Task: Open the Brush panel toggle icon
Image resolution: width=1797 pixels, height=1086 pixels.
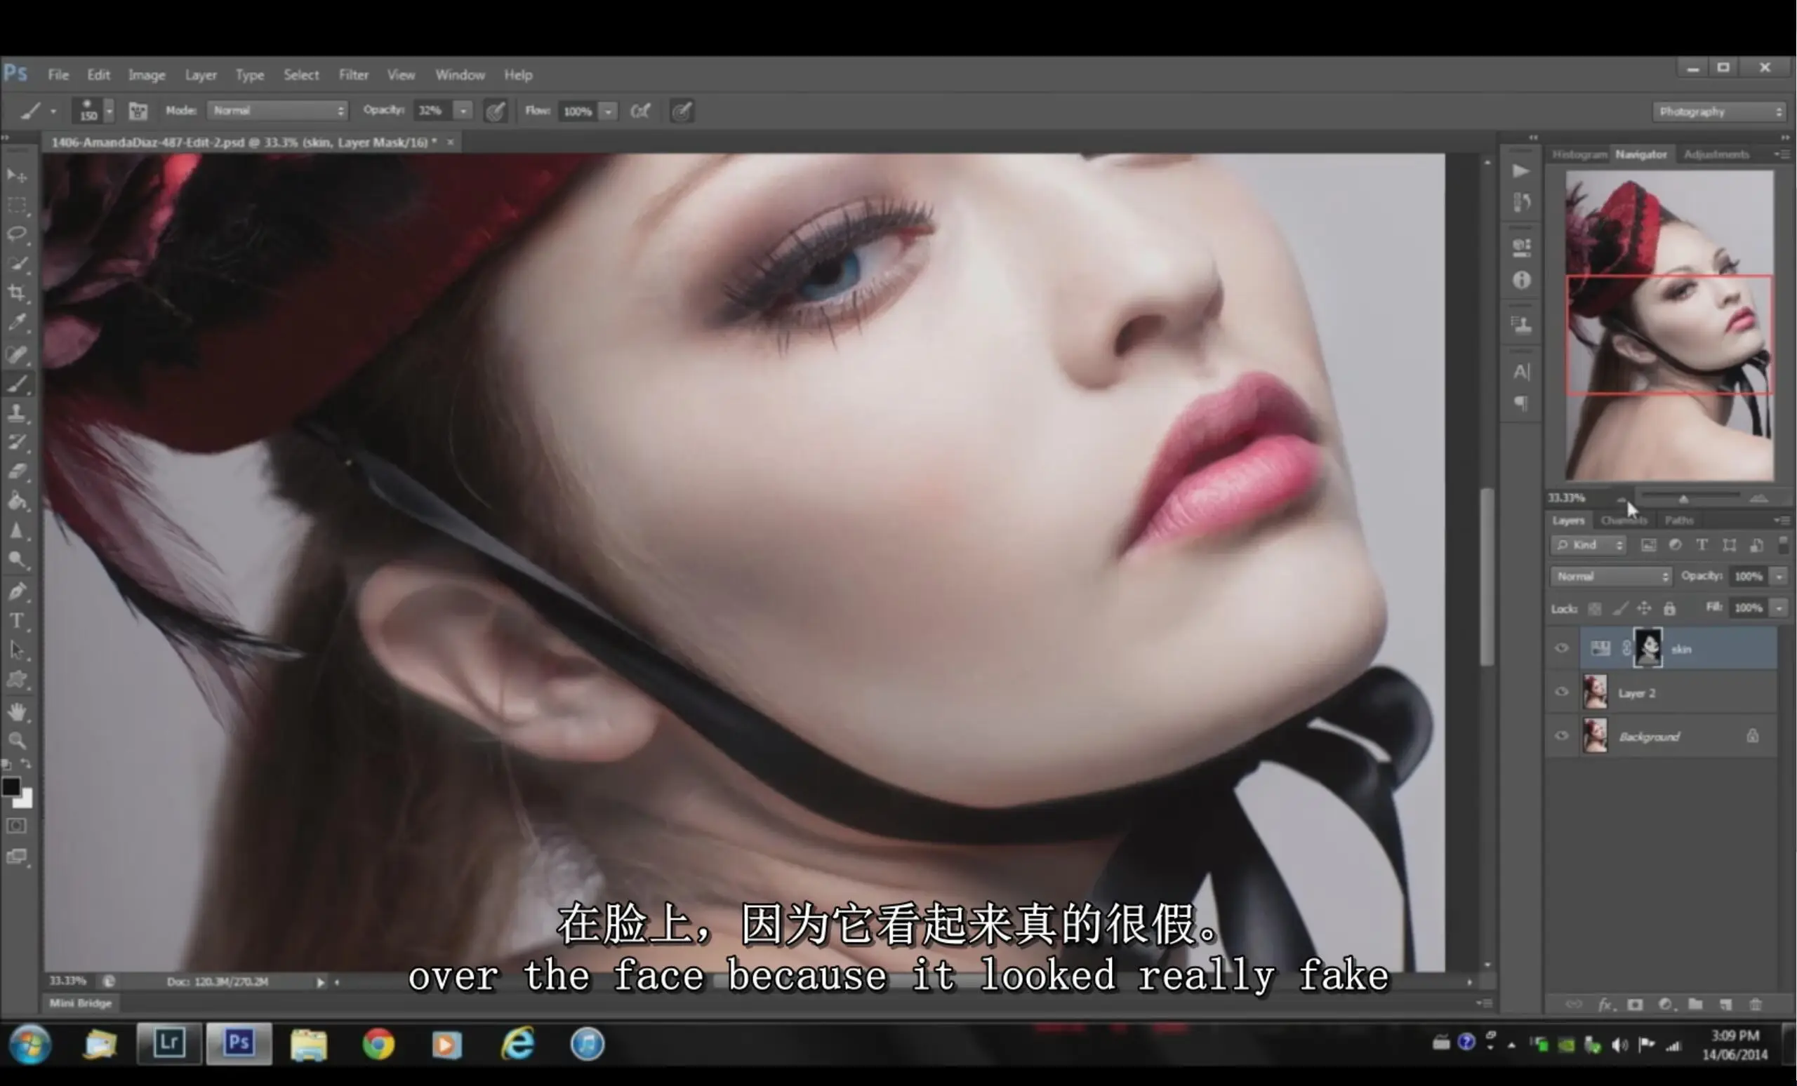Action: tap(138, 111)
